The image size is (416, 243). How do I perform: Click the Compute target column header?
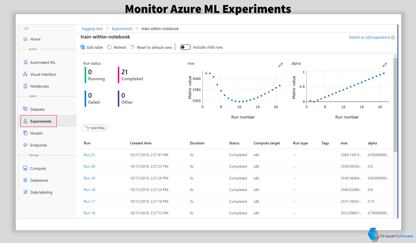tap(267, 143)
